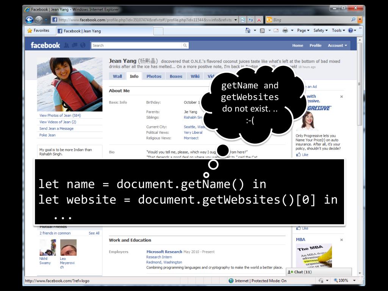This screenshot has width=388, height=291.
Task: Open the Page menu
Action: click(x=303, y=30)
